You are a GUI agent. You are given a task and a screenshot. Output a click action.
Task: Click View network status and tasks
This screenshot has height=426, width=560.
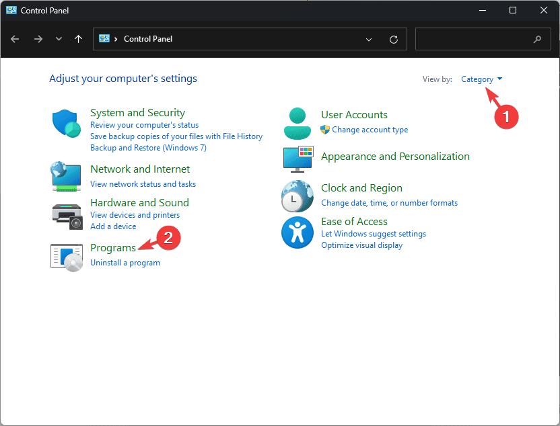pyautogui.click(x=143, y=183)
